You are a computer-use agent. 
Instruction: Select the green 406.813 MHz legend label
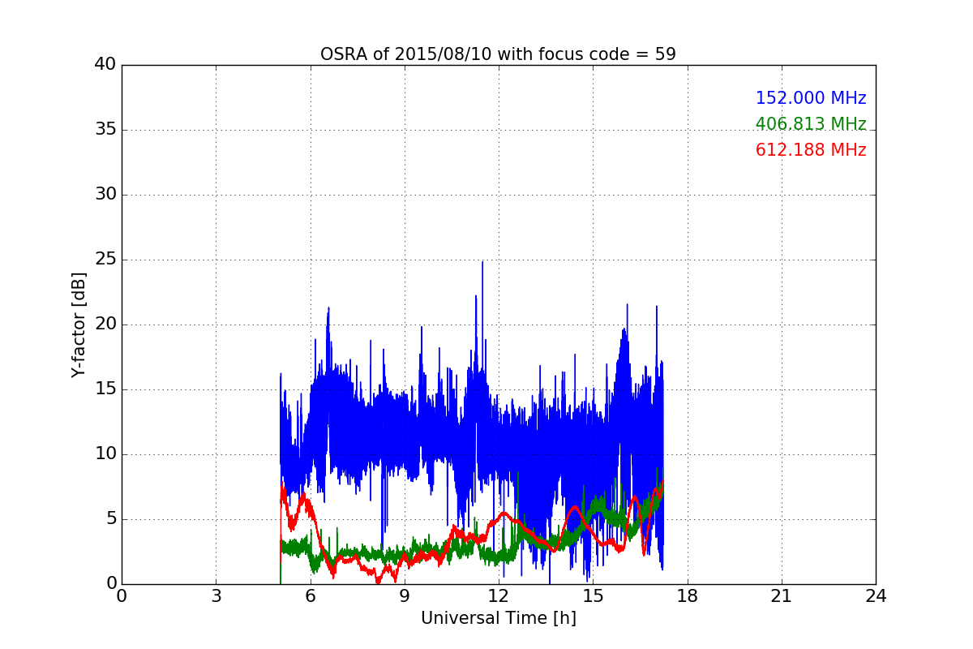(x=811, y=124)
